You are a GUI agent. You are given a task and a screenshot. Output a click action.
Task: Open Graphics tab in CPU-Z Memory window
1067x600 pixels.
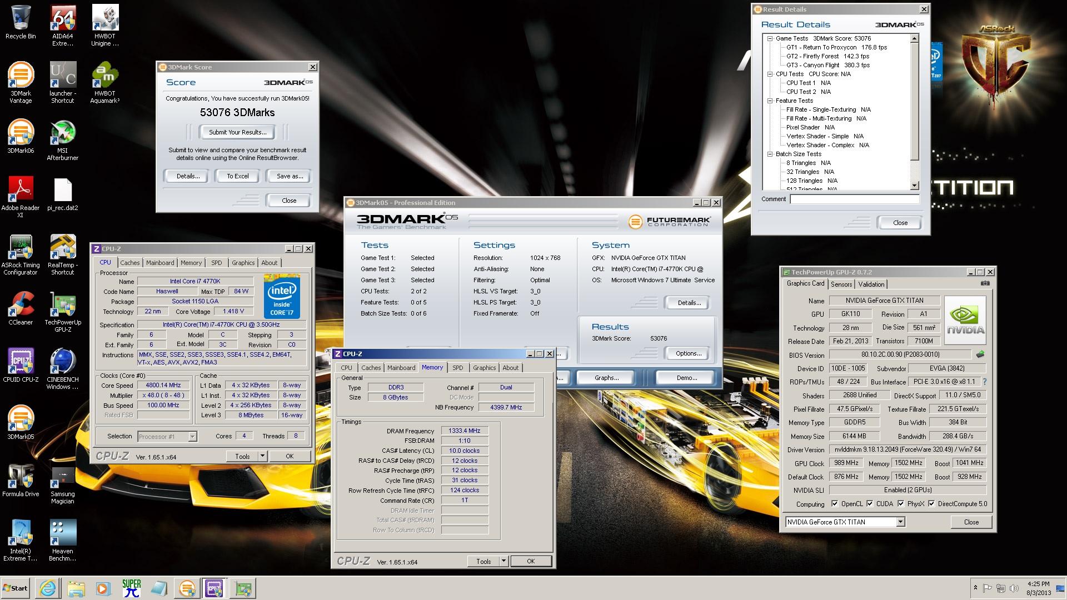pos(484,368)
